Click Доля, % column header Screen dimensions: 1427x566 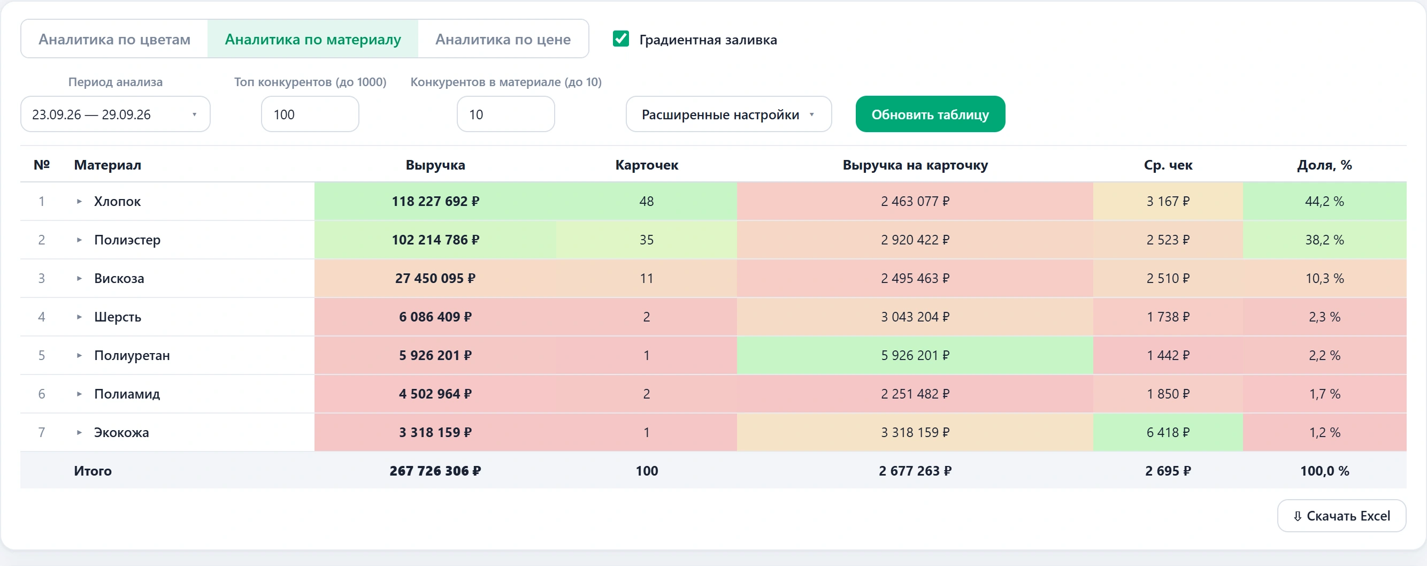(1324, 165)
